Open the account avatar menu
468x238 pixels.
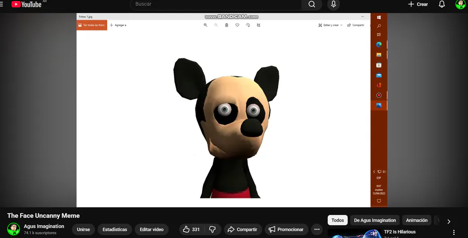461,4
